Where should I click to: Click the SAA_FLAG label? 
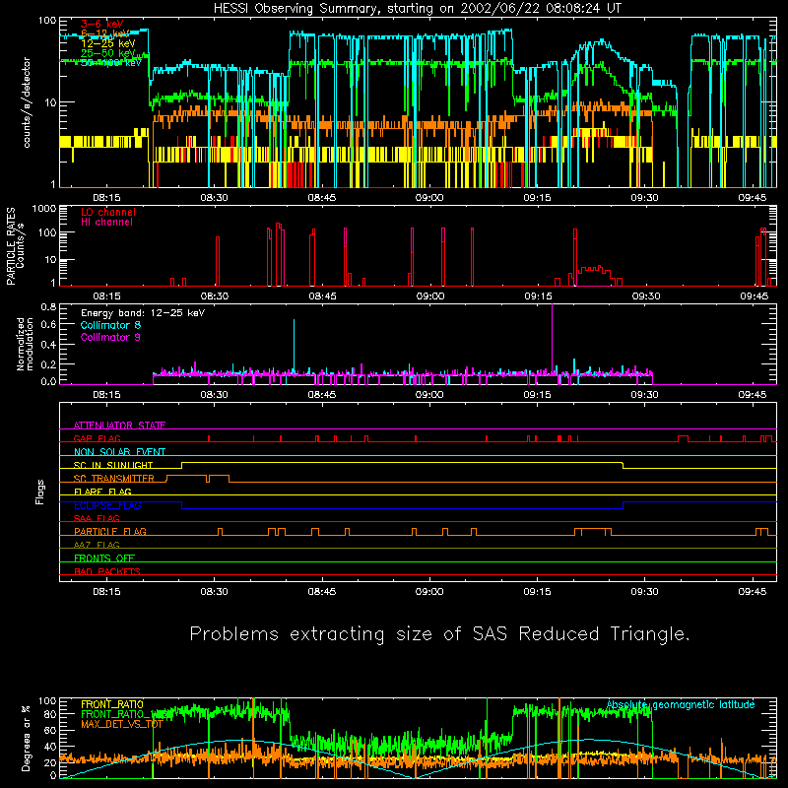coord(97,518)
